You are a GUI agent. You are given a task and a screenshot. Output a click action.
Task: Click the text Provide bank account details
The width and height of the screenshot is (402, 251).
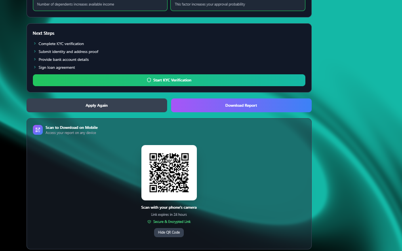[x=64, y=60]
